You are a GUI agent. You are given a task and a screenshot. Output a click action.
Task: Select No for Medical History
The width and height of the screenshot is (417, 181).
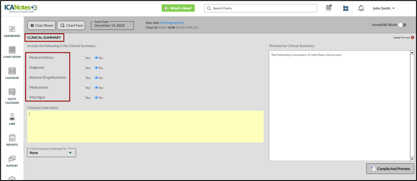point(97,58)
